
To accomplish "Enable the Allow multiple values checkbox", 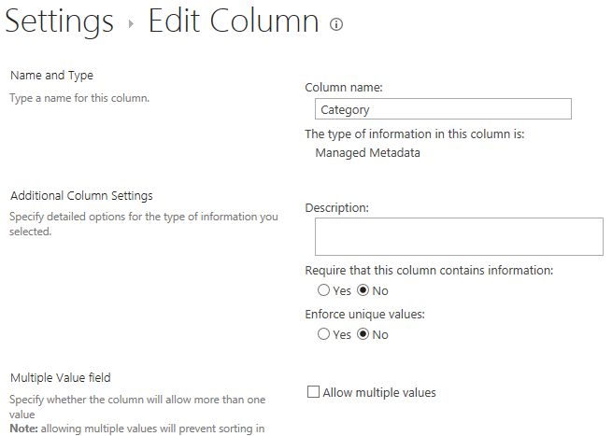I will [314, 393].
